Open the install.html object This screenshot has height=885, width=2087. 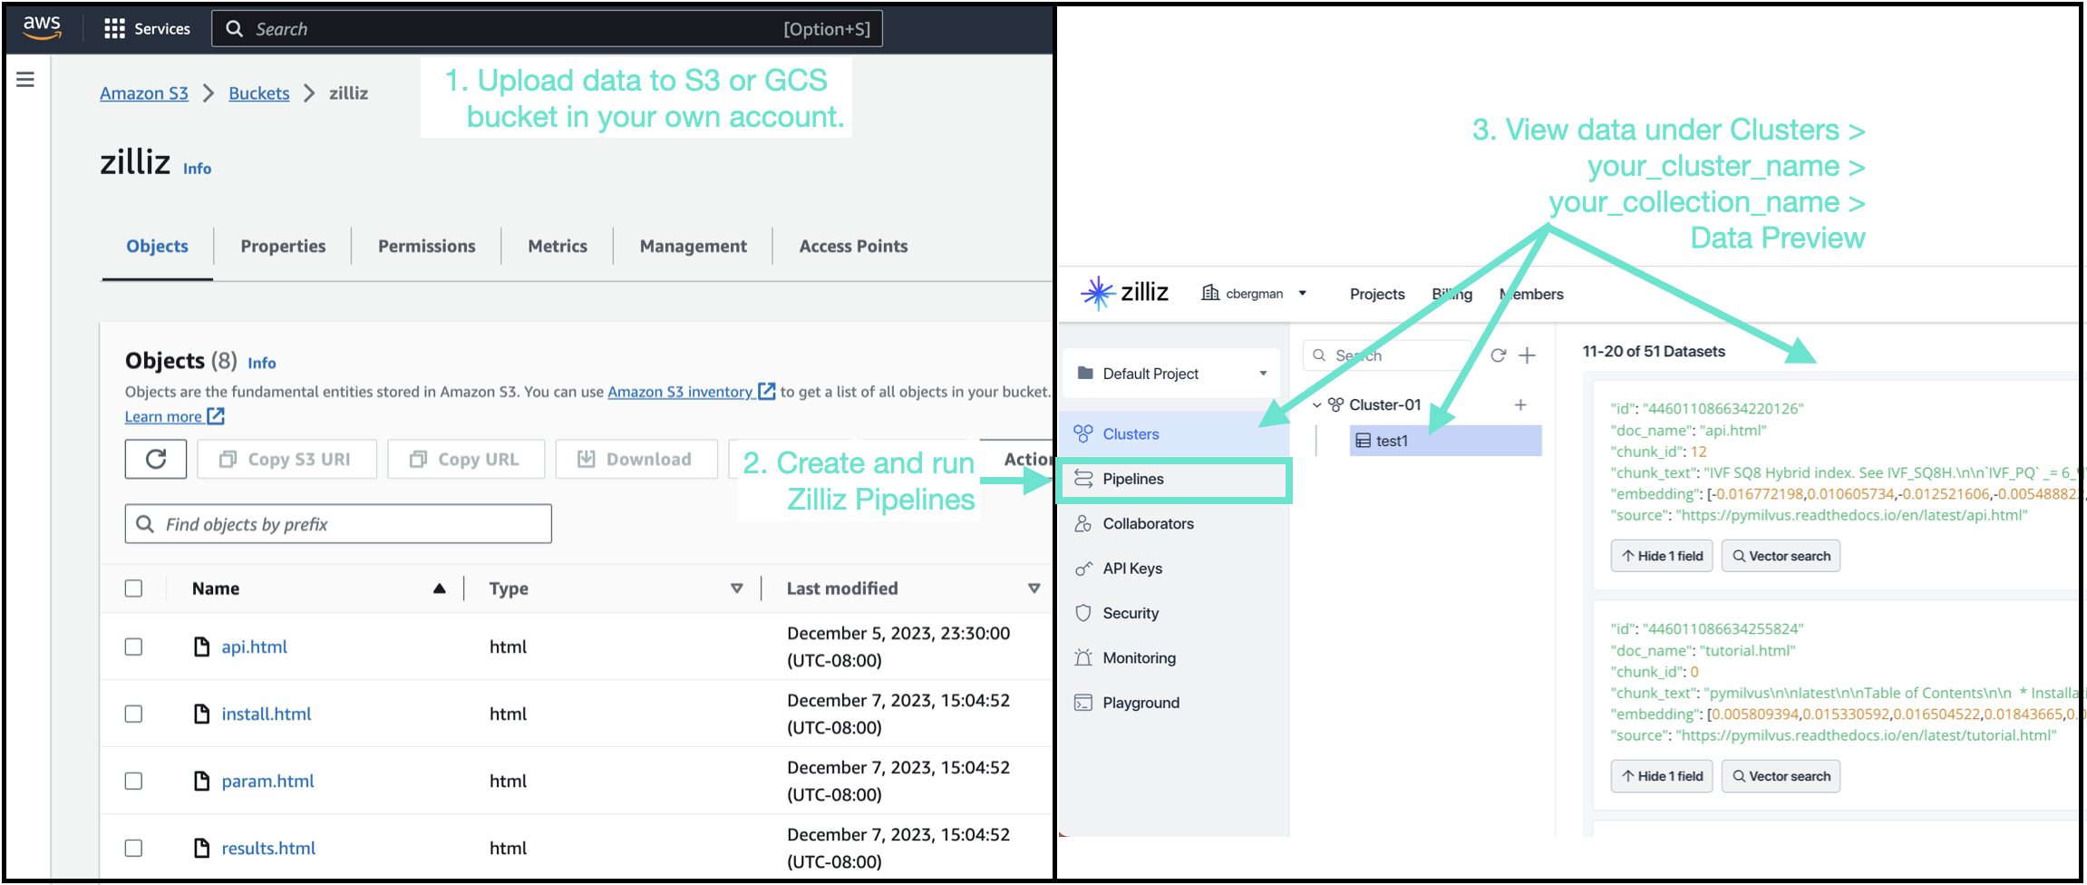267,714
